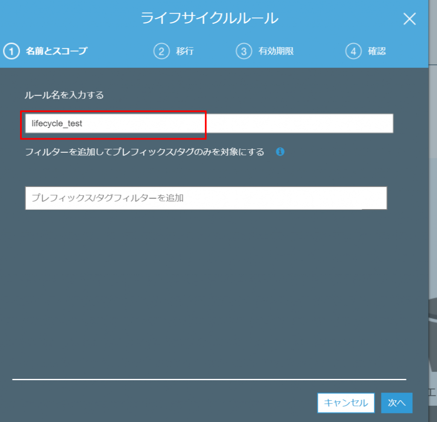Click the 次へ button
Viewport: 437px width, 422px height.
pyautogui.click(x=396, y=403)
